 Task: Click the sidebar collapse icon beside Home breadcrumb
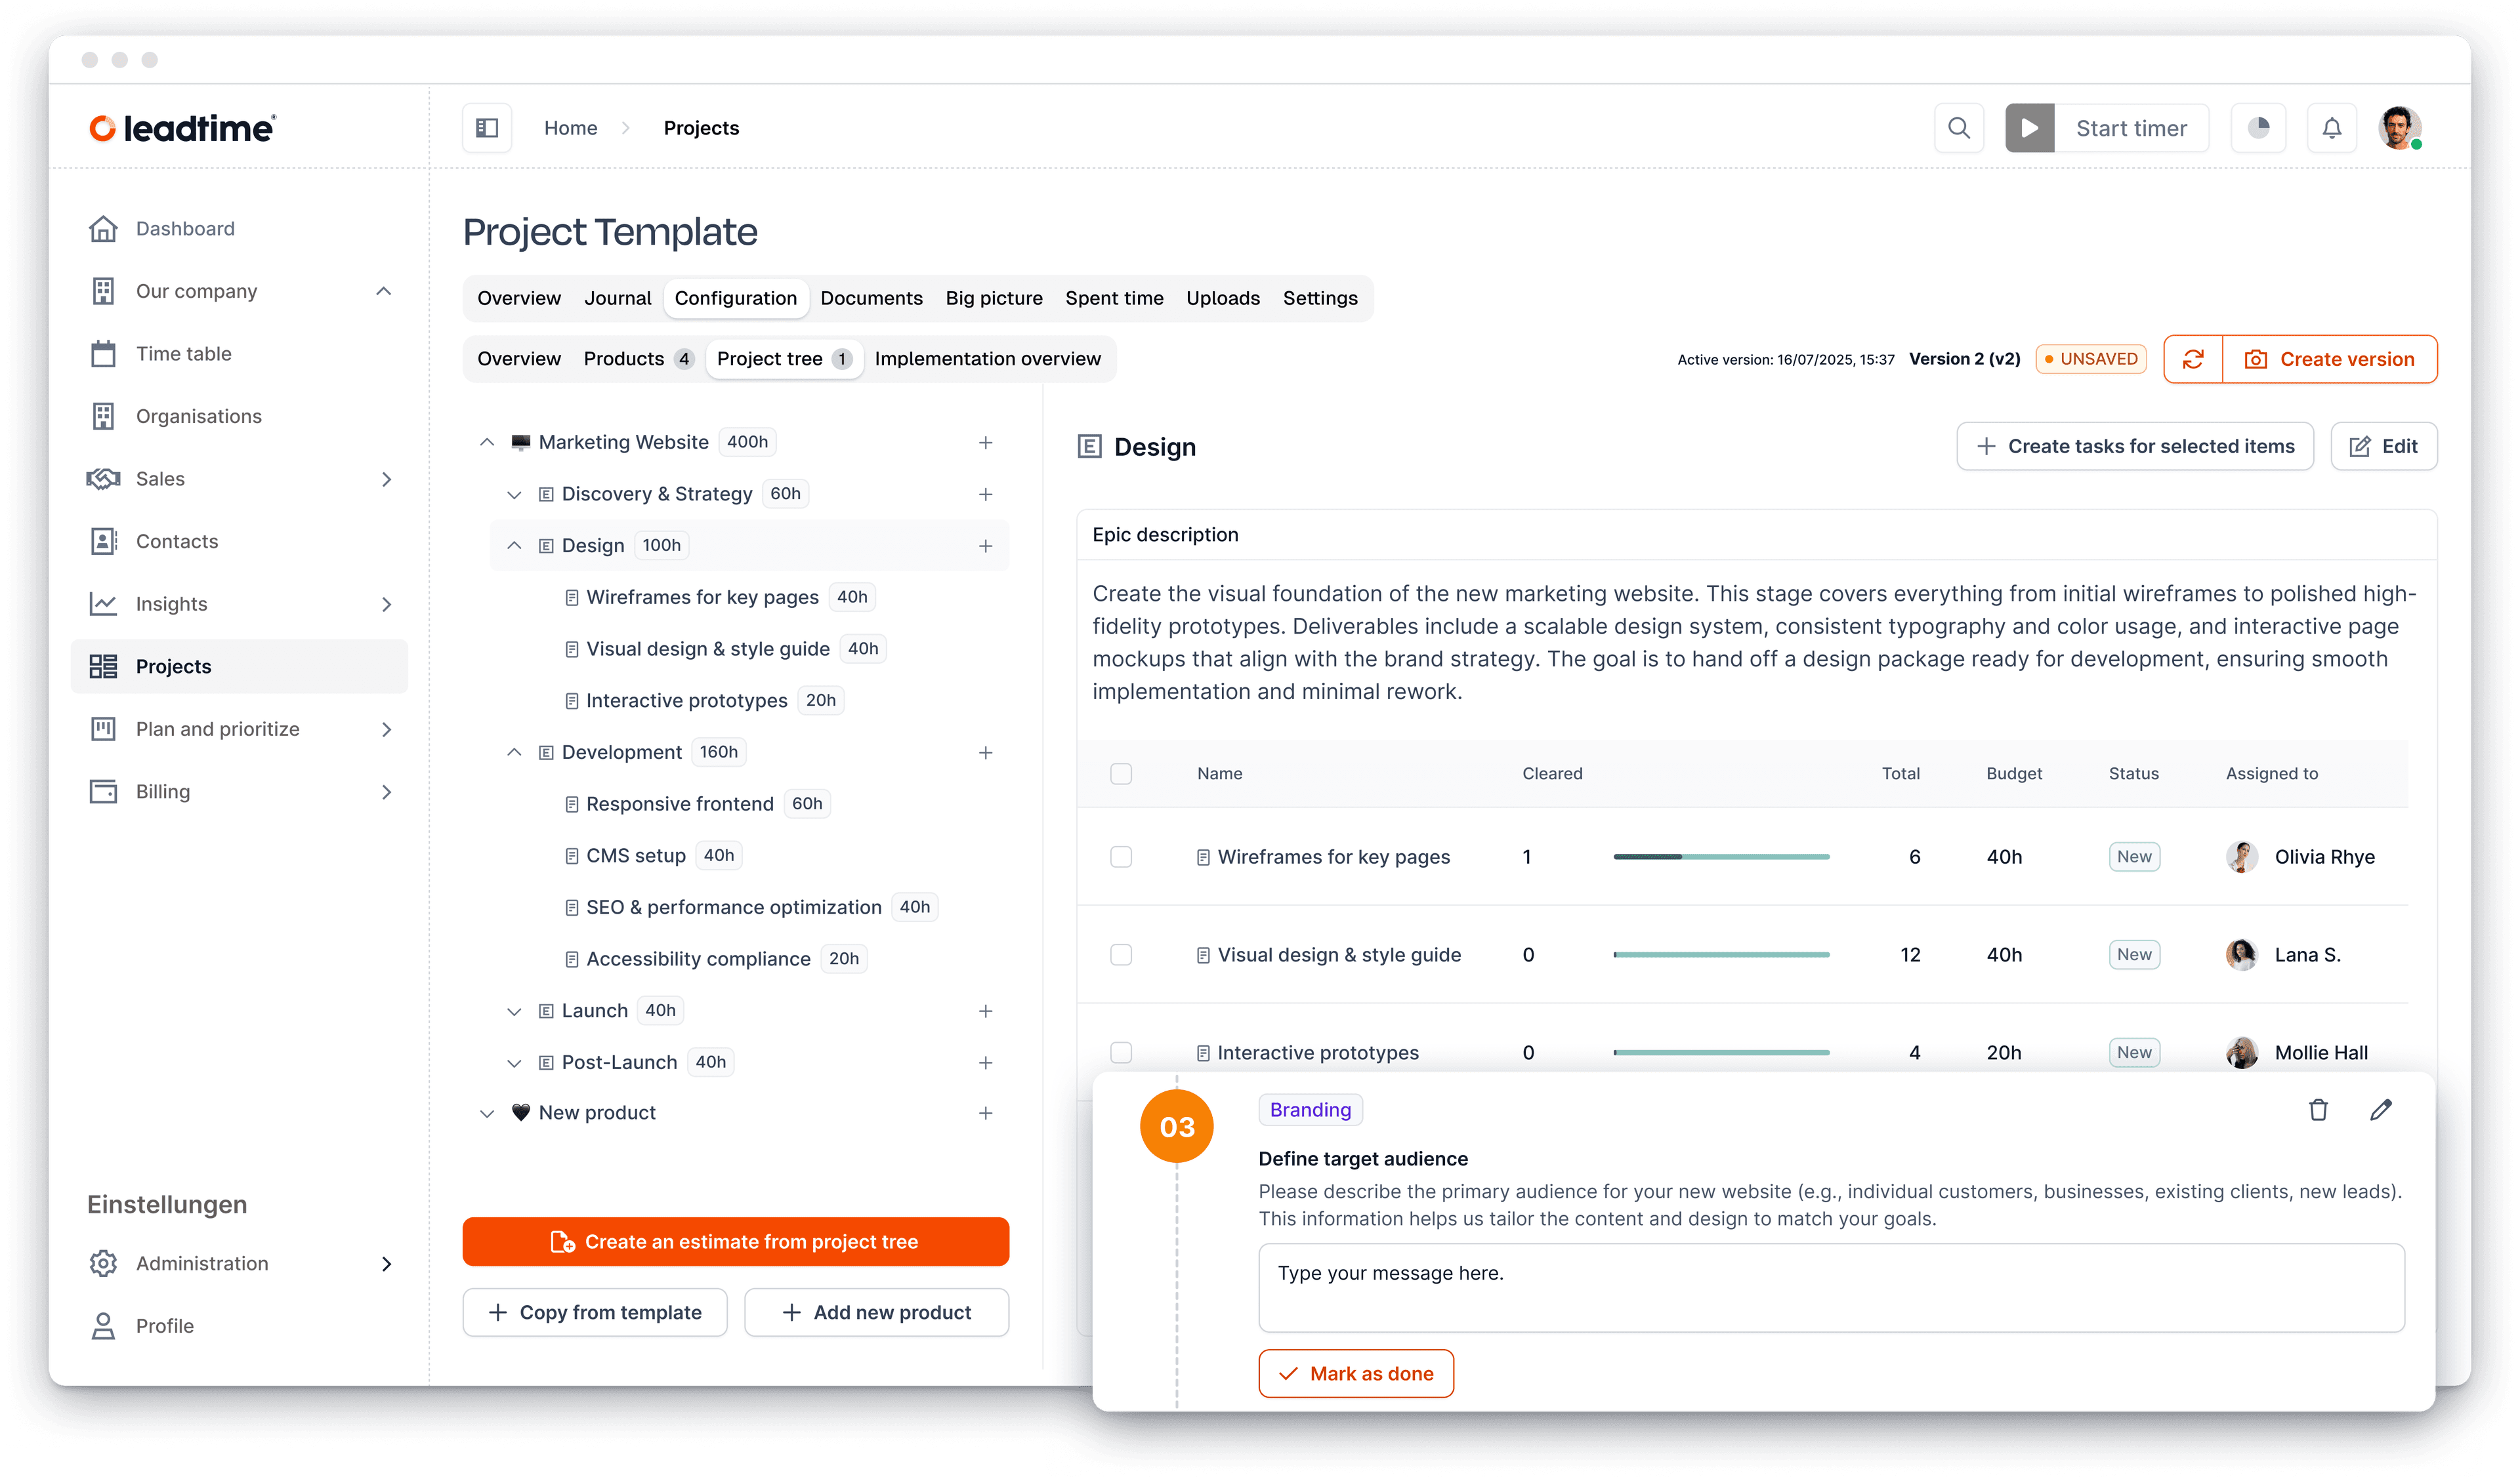487,128
